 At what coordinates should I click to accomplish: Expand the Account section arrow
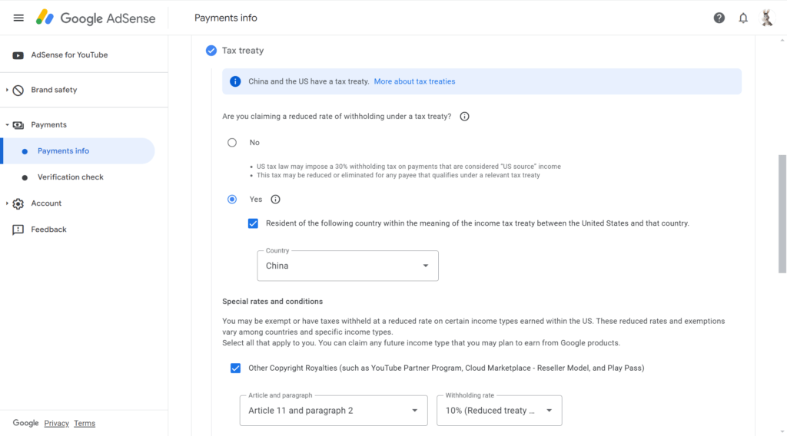click(x=7, y=203)
